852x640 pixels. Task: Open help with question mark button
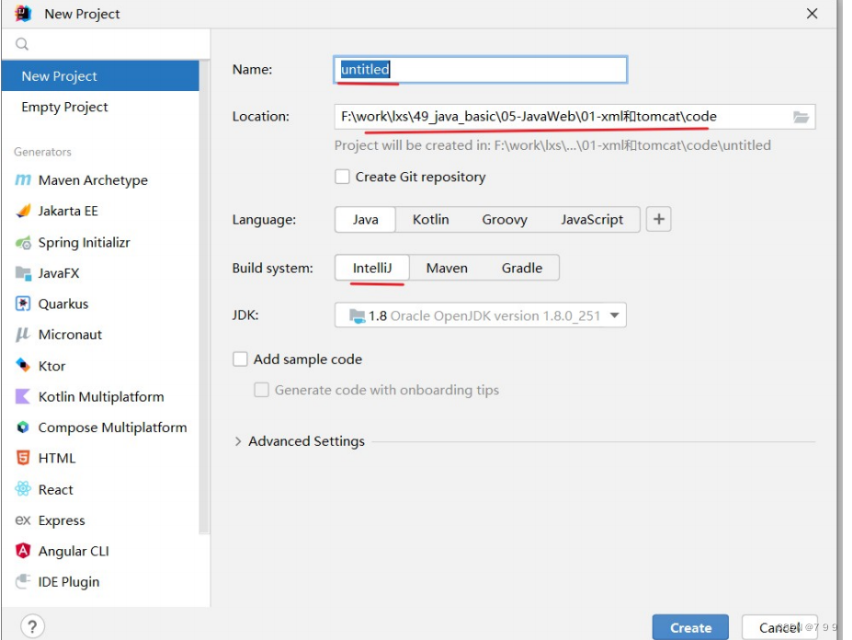click(32, 626)
